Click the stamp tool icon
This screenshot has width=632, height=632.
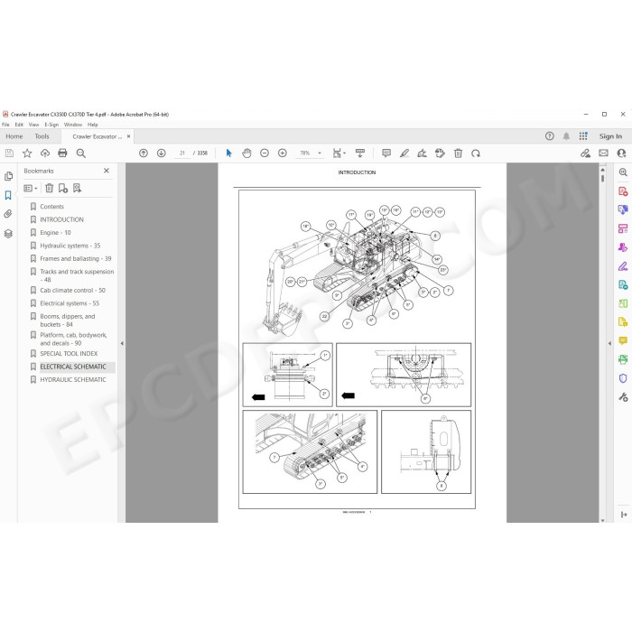coord(441,153)
